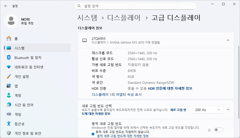240x138 pixels.
Task: Select the 게임 controller icon
Action: (x=9, y=114)
